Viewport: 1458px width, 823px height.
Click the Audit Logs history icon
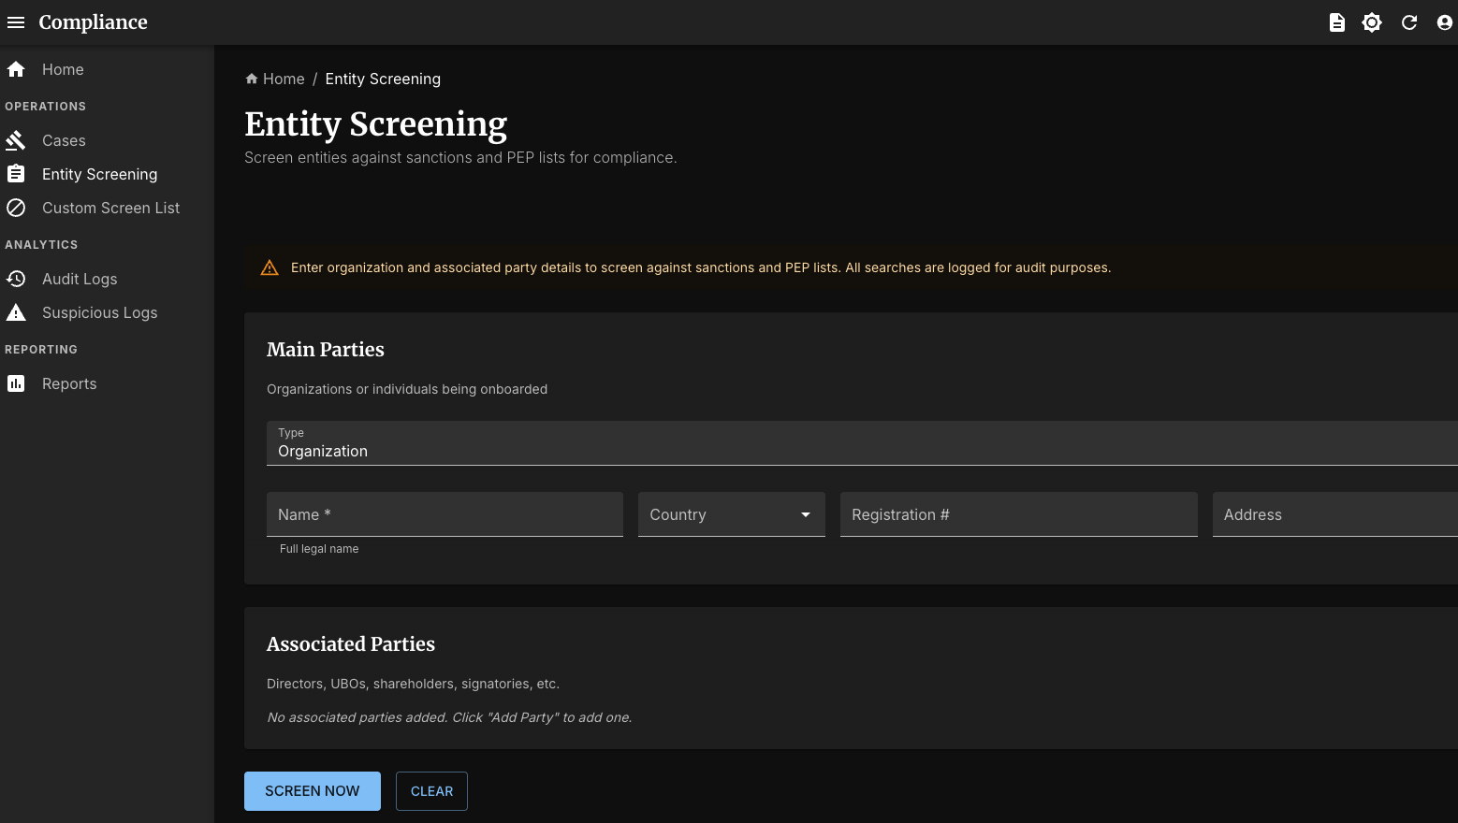16,279
